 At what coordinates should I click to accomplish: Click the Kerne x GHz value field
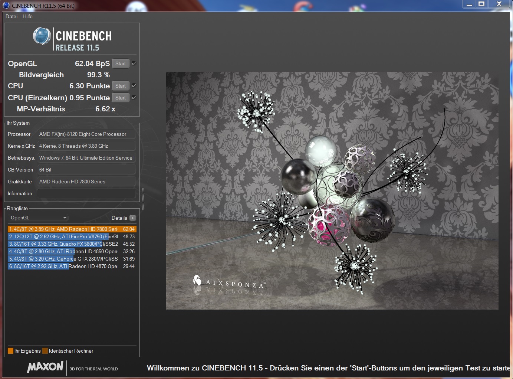coord(86,146)
